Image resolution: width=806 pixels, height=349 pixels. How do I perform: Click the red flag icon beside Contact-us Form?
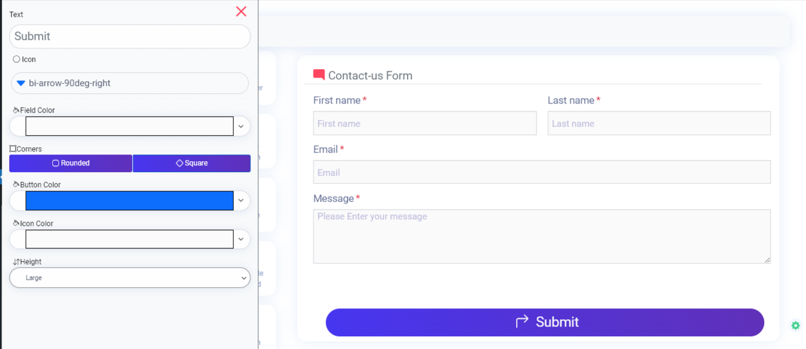318,73
